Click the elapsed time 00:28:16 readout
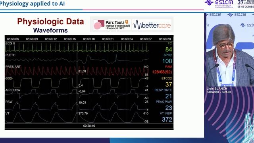This screenshot has width=254, height=143. coord(89,126)
